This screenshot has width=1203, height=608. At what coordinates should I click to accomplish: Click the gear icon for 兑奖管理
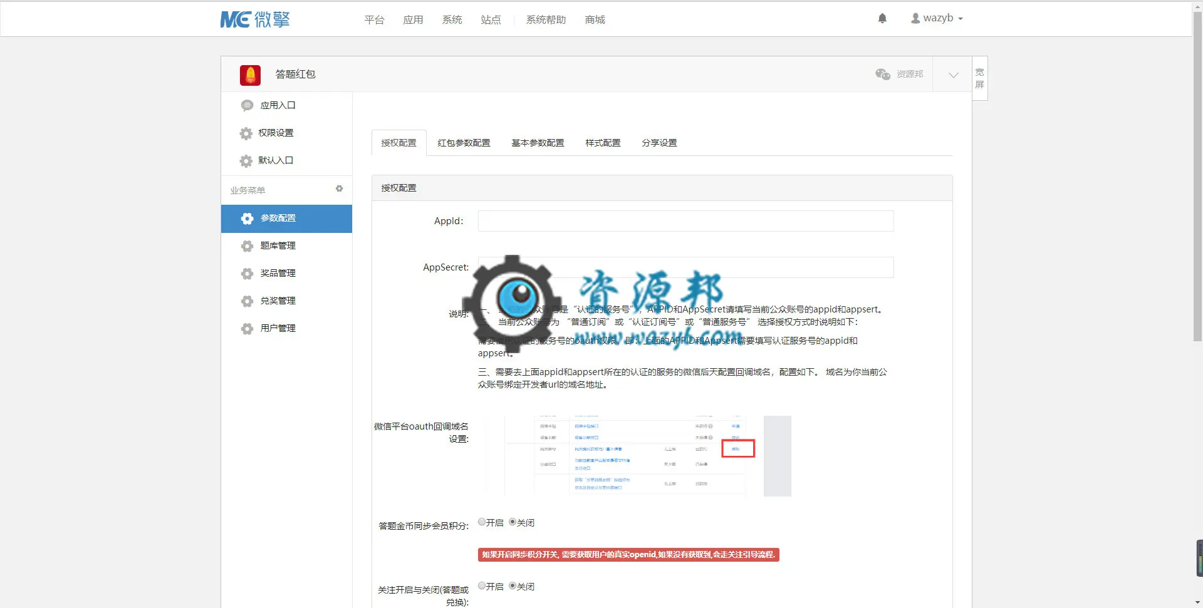coord(247,301)
